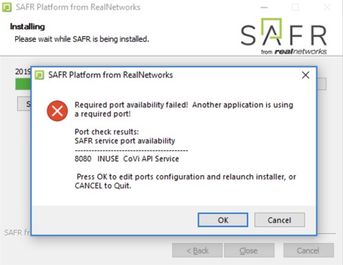This screenshot has height=265, width=343.
Task: Minimize the SAFR installer window
Action: click(264, 8)
